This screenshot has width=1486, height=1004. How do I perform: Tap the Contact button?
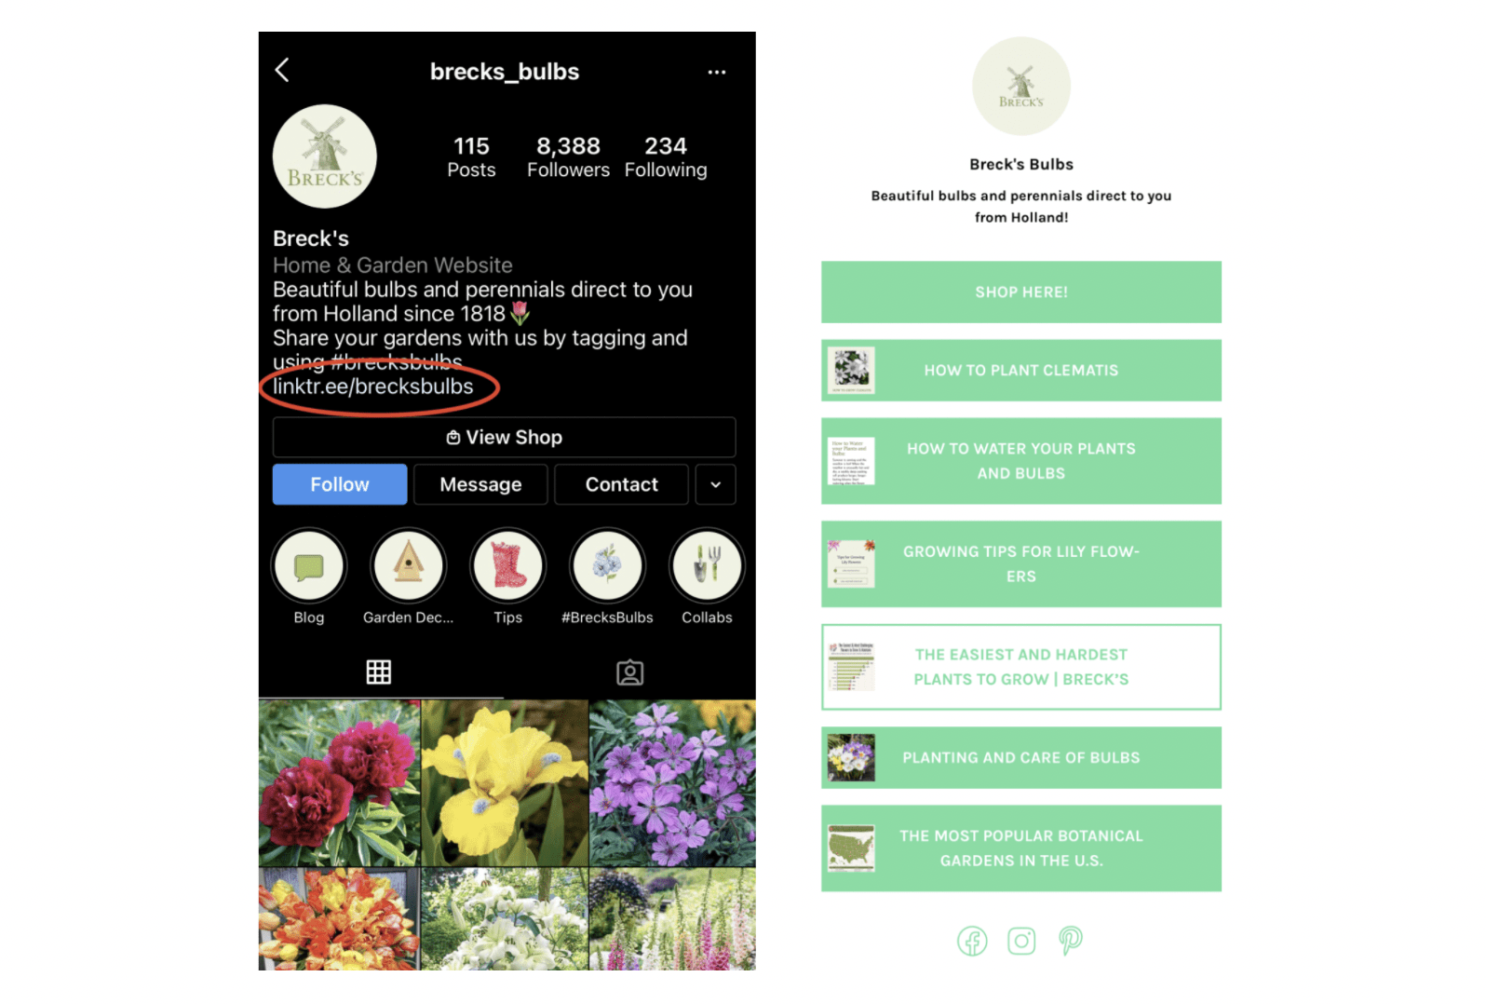(621, 484)
